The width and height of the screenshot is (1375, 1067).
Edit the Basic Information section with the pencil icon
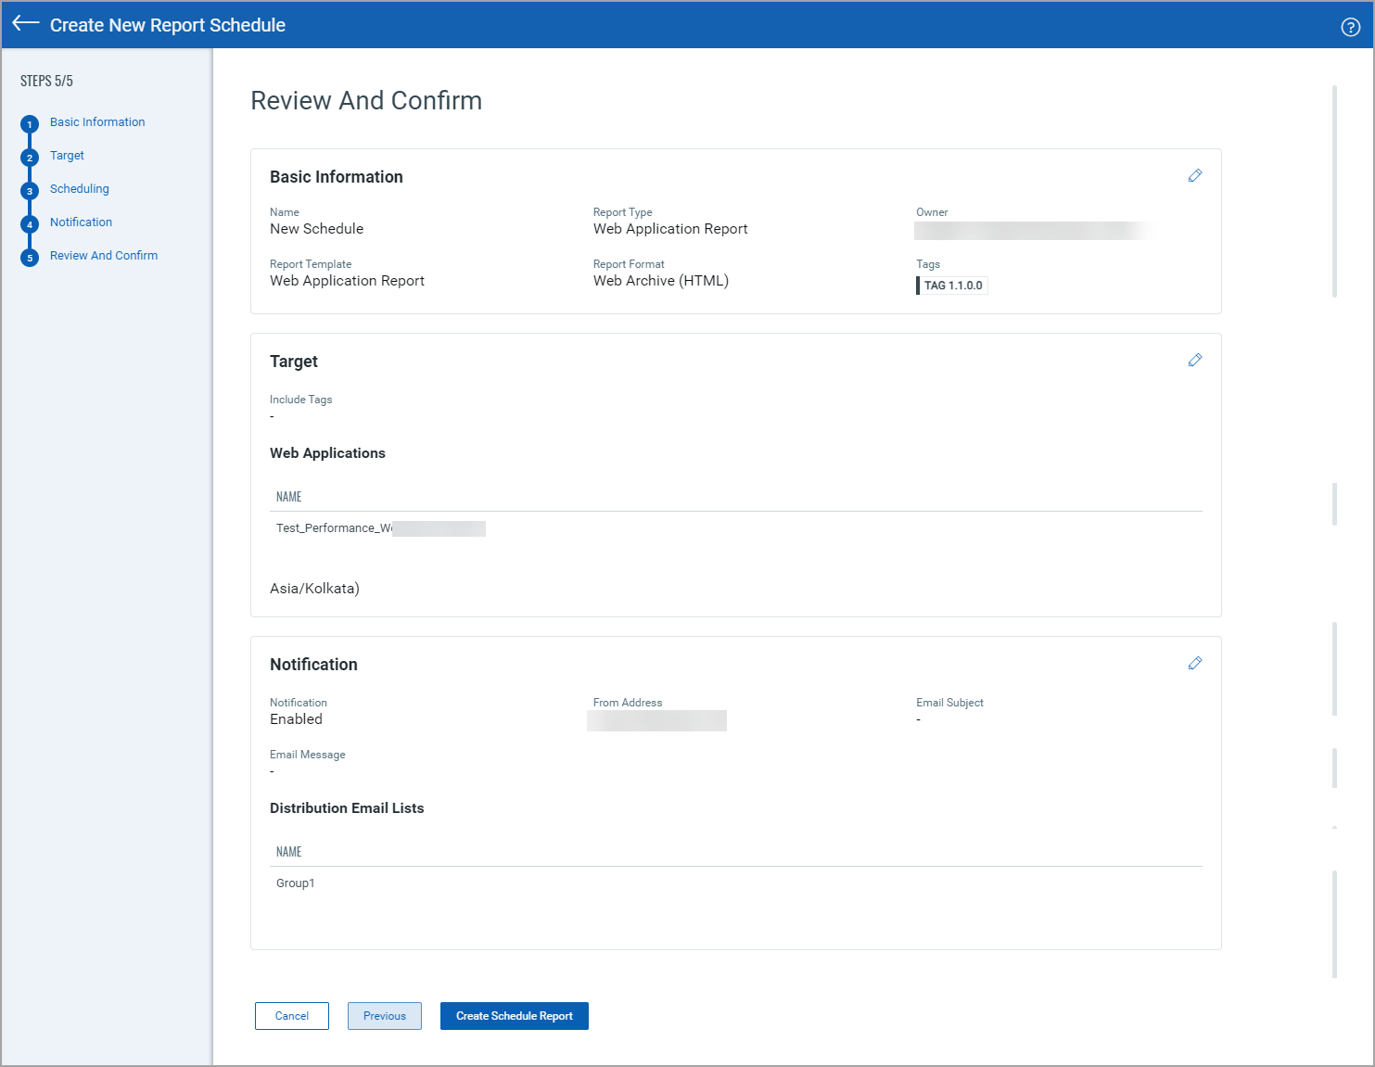pyautogui.click(x=1195, y=175)
